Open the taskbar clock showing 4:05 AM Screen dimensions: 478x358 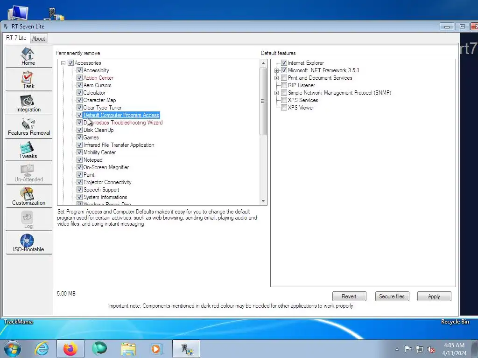pos(454,349)
